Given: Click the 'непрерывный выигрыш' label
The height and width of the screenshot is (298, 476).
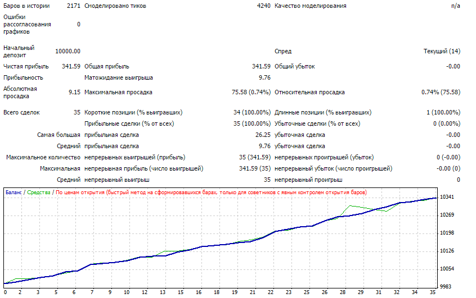Looking at the screenshot, I should [x=116, y=180].
